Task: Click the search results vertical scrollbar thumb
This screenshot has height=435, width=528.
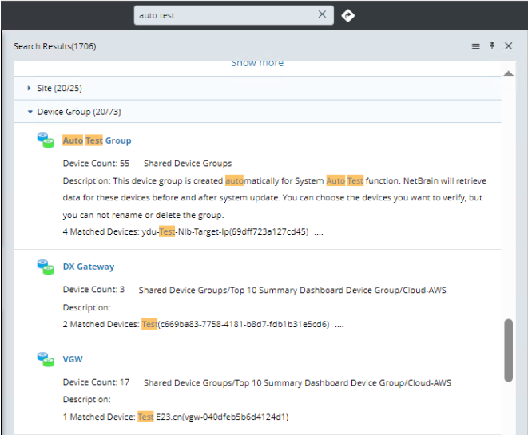Action: 509,350
